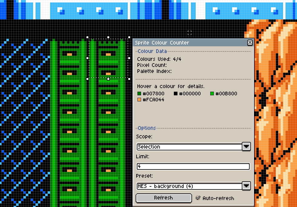
Task: Click the 'Hover a colour for details.' text
Action: pos(171,86)
